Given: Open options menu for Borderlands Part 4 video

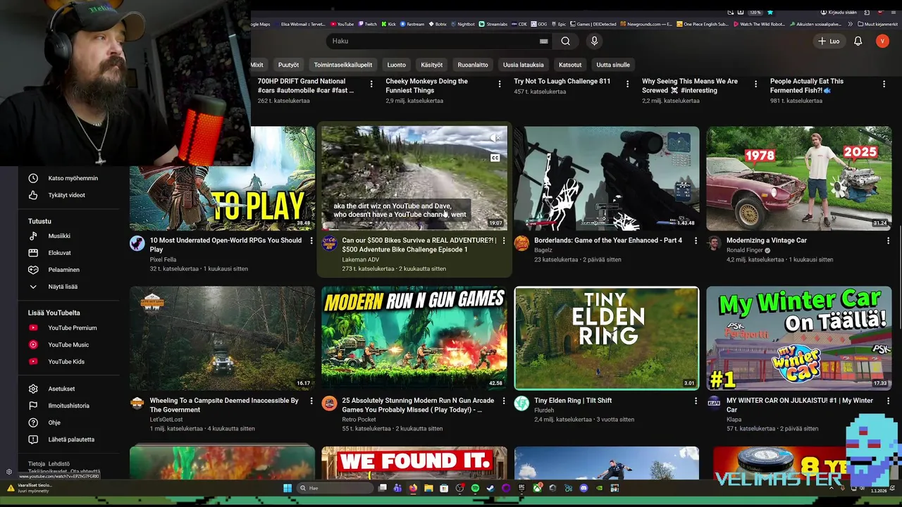Looking at the screenshot, I should pos(696,241).
